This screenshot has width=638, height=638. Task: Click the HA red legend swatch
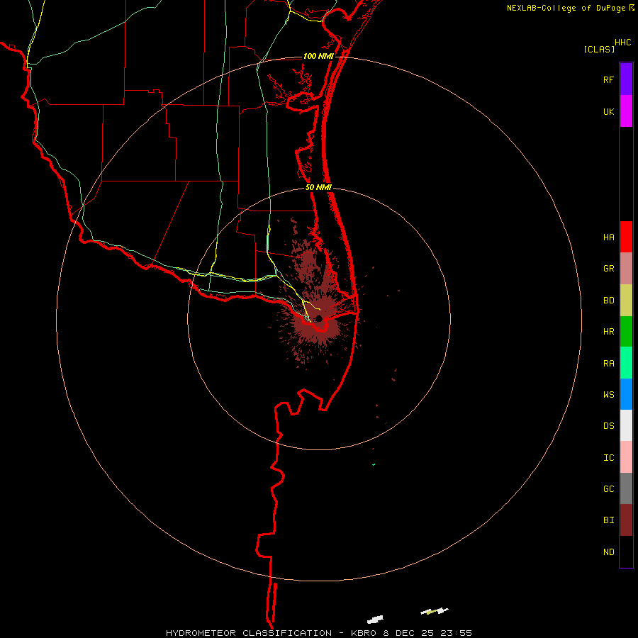pyautogui.click(x=626, y=237)
